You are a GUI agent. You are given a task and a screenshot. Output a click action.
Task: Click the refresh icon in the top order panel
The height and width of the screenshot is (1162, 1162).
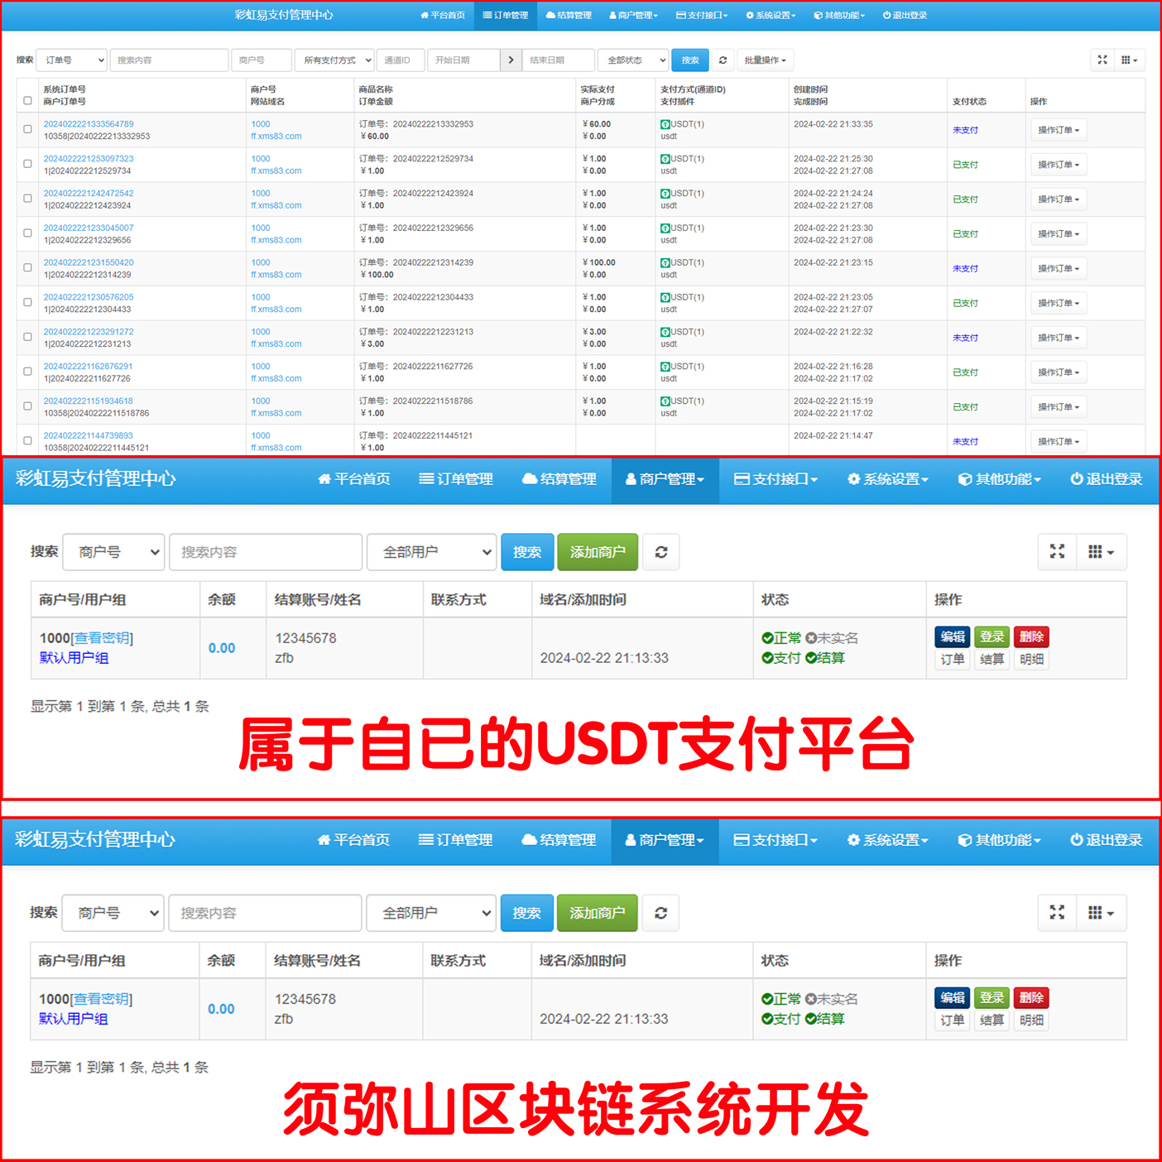(x=723, y=60)
